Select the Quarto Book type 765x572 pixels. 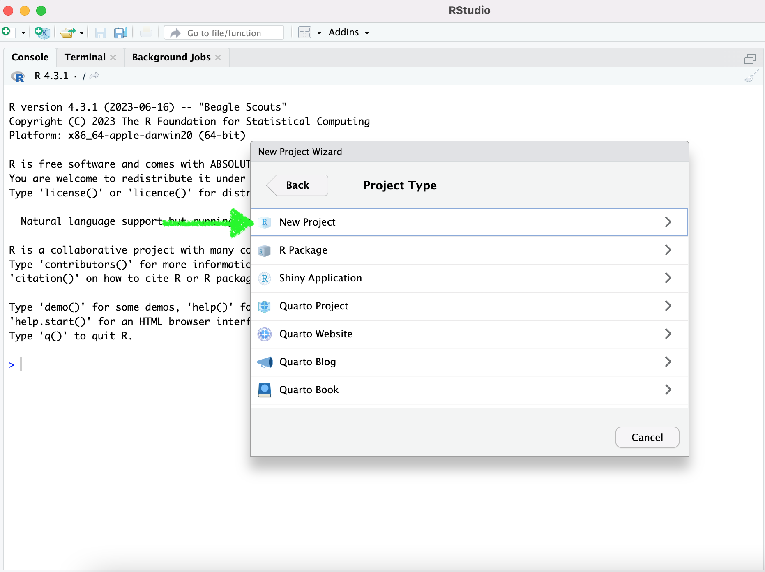[x=469, y=390]
